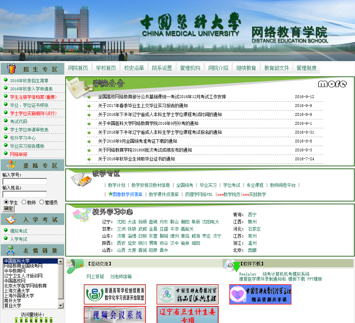
Task: Open 2016年秋季招生简章 link
Action: pos(29,81)
